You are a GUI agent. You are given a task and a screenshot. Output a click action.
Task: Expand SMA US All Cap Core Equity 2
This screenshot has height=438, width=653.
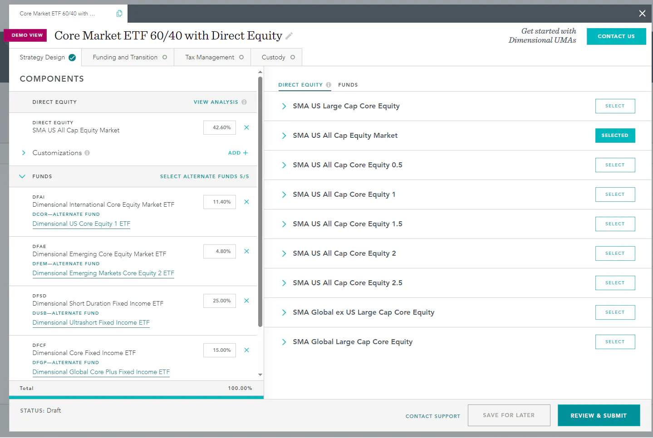point(284,253)
